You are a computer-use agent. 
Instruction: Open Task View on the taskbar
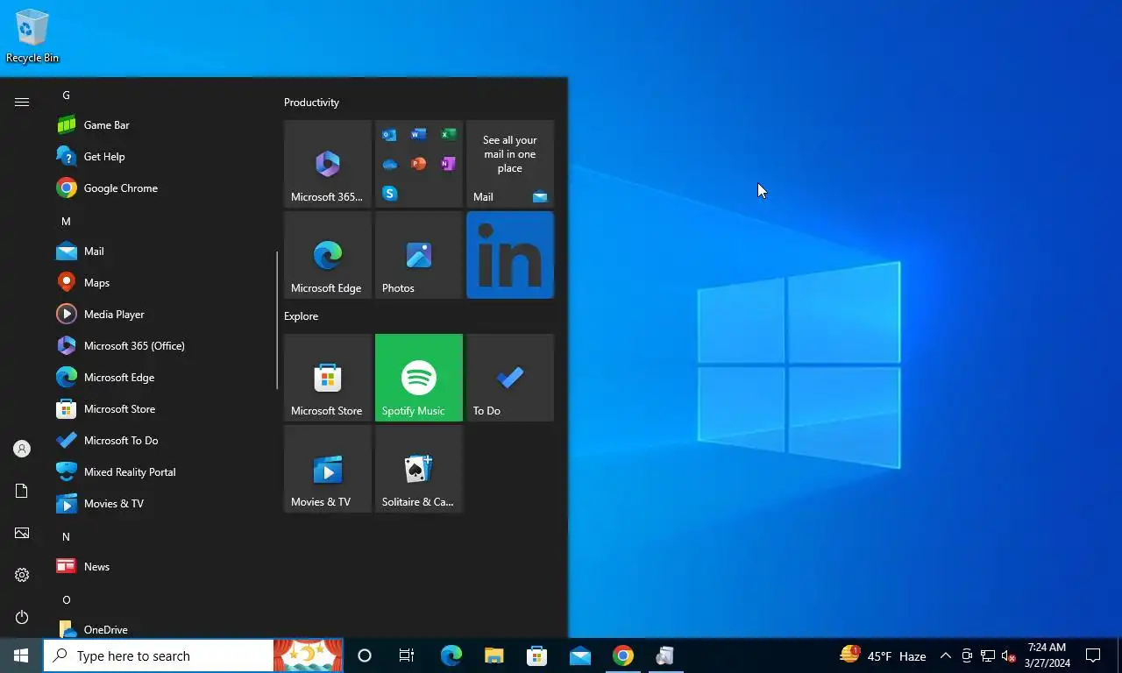pyautogui.click(x=407, y=655)
